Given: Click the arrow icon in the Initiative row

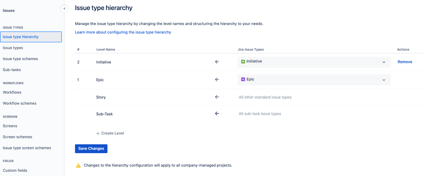Looking at the screenshot, I should click(217, 62).
